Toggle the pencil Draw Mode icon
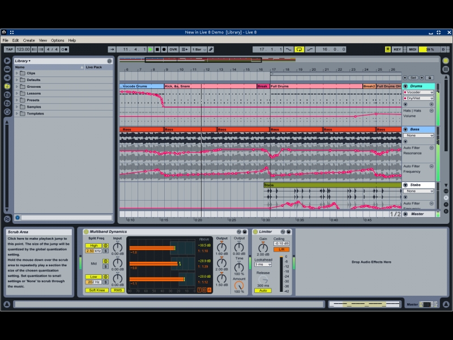The height and width of the screenshot is (340, 453). click(x=211, y=49)
